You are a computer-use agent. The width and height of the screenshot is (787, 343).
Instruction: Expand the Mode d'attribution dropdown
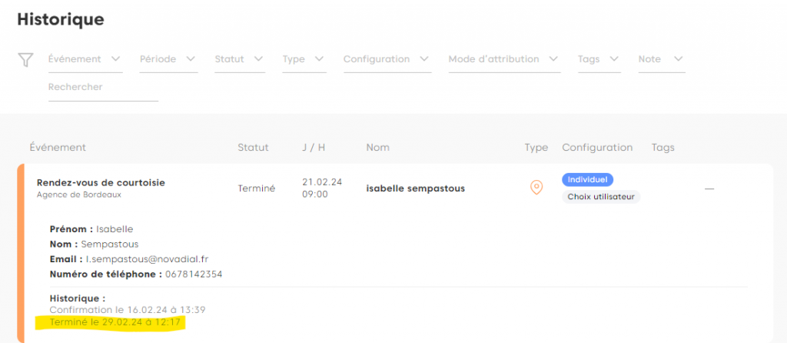click(x=504, y=59)
